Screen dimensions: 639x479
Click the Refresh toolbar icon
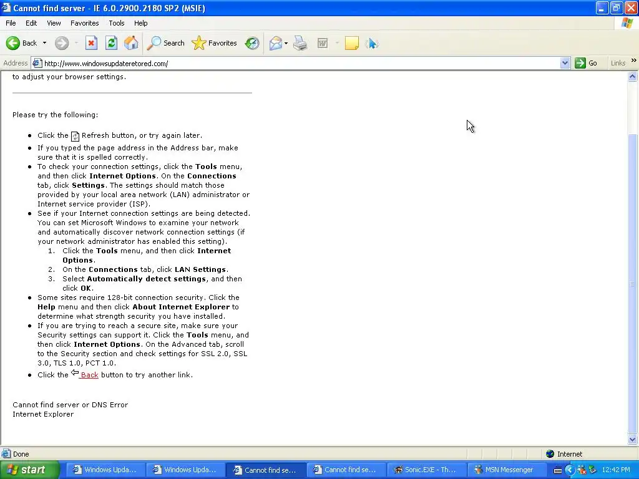pos(111,43)
